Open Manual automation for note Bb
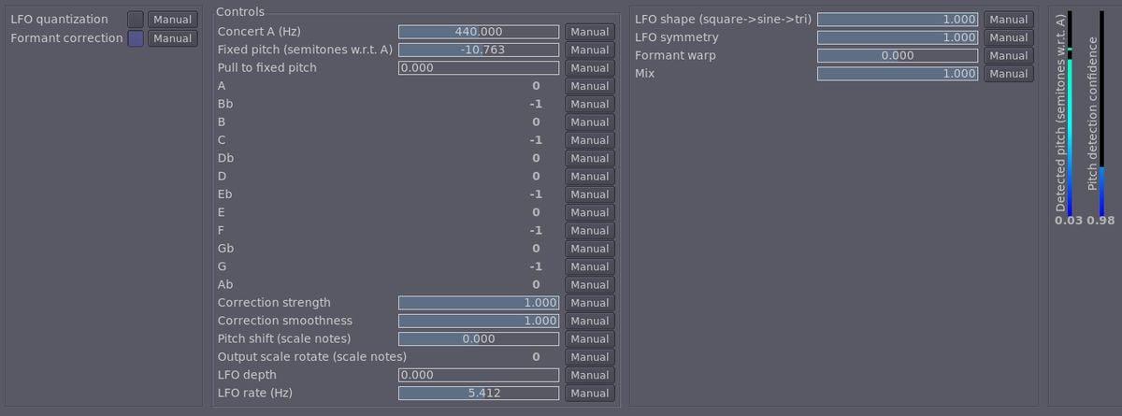The height and width of the screenshot is (416, 1122). point(589,104)
